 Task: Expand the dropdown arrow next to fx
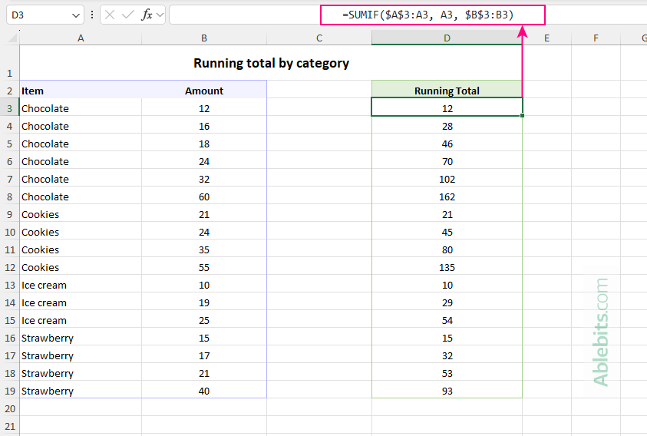click(x=160, y=15)
